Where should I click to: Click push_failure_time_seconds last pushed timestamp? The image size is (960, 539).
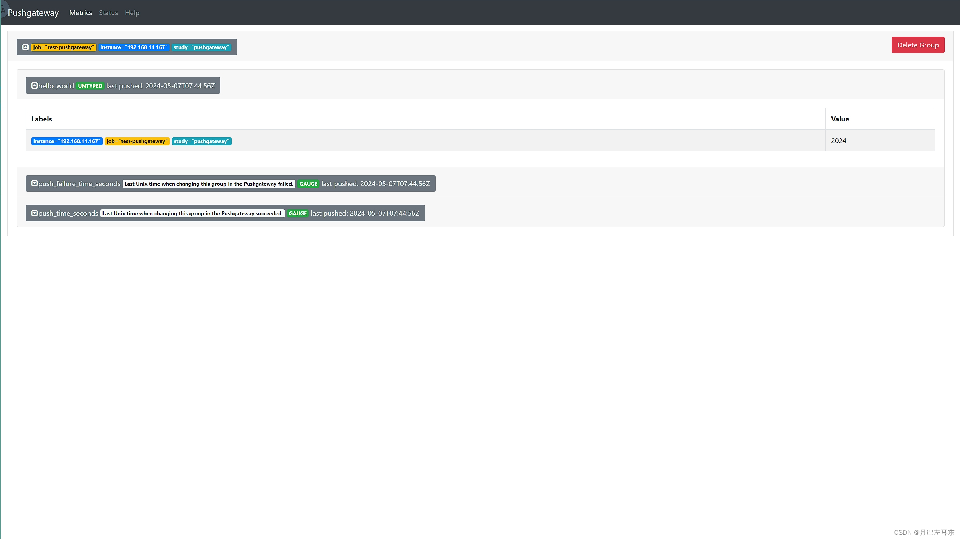point(376,184)
